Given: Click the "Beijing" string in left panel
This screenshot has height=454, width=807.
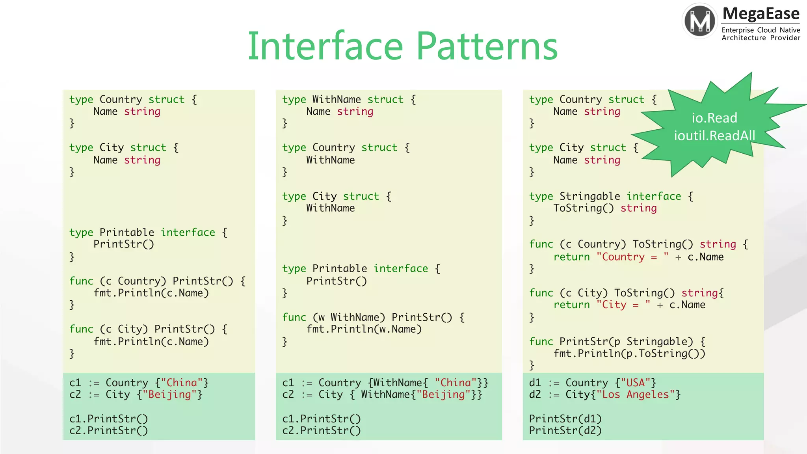Looking at the screenshot, I should (169, 394).
